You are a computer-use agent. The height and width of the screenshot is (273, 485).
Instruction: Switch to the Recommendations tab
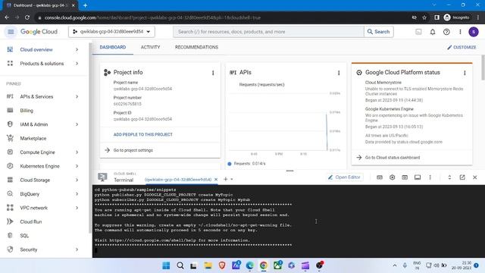[196, 47]
